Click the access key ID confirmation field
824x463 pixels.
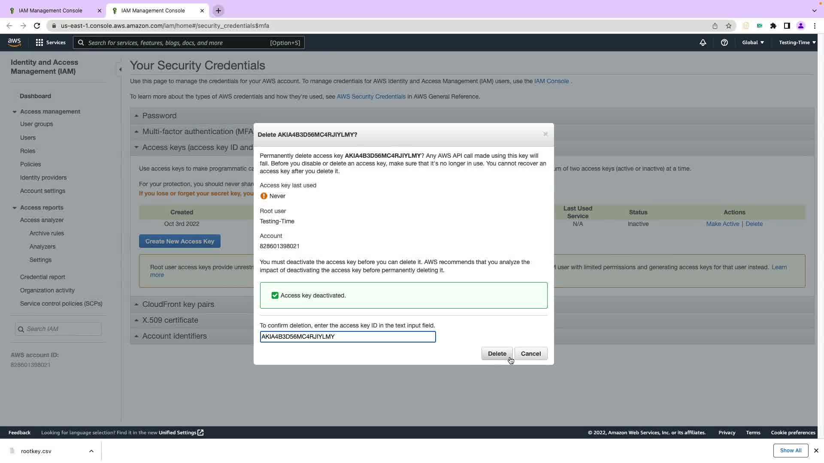[x=347, y=337]
